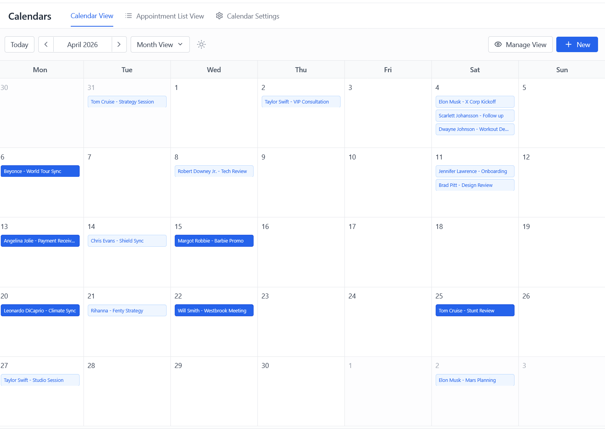Expand the April 2026 date selector
The image size is (605, 429).
82,44
